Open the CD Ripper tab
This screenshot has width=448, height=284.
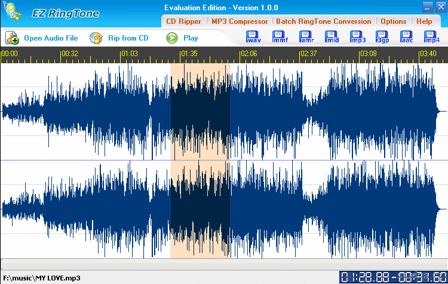pos(183,21)
